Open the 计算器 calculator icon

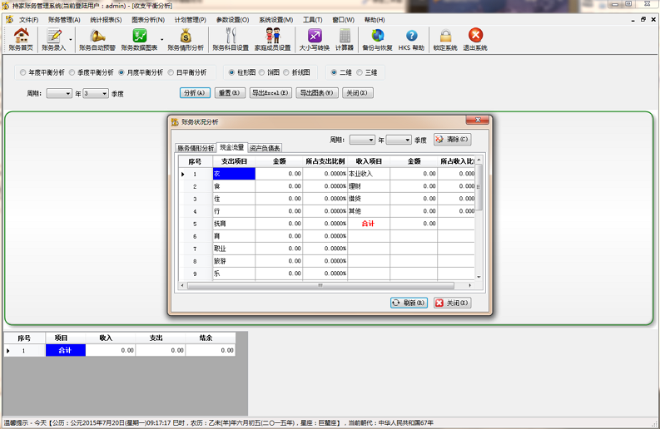[x=345, y=40]
